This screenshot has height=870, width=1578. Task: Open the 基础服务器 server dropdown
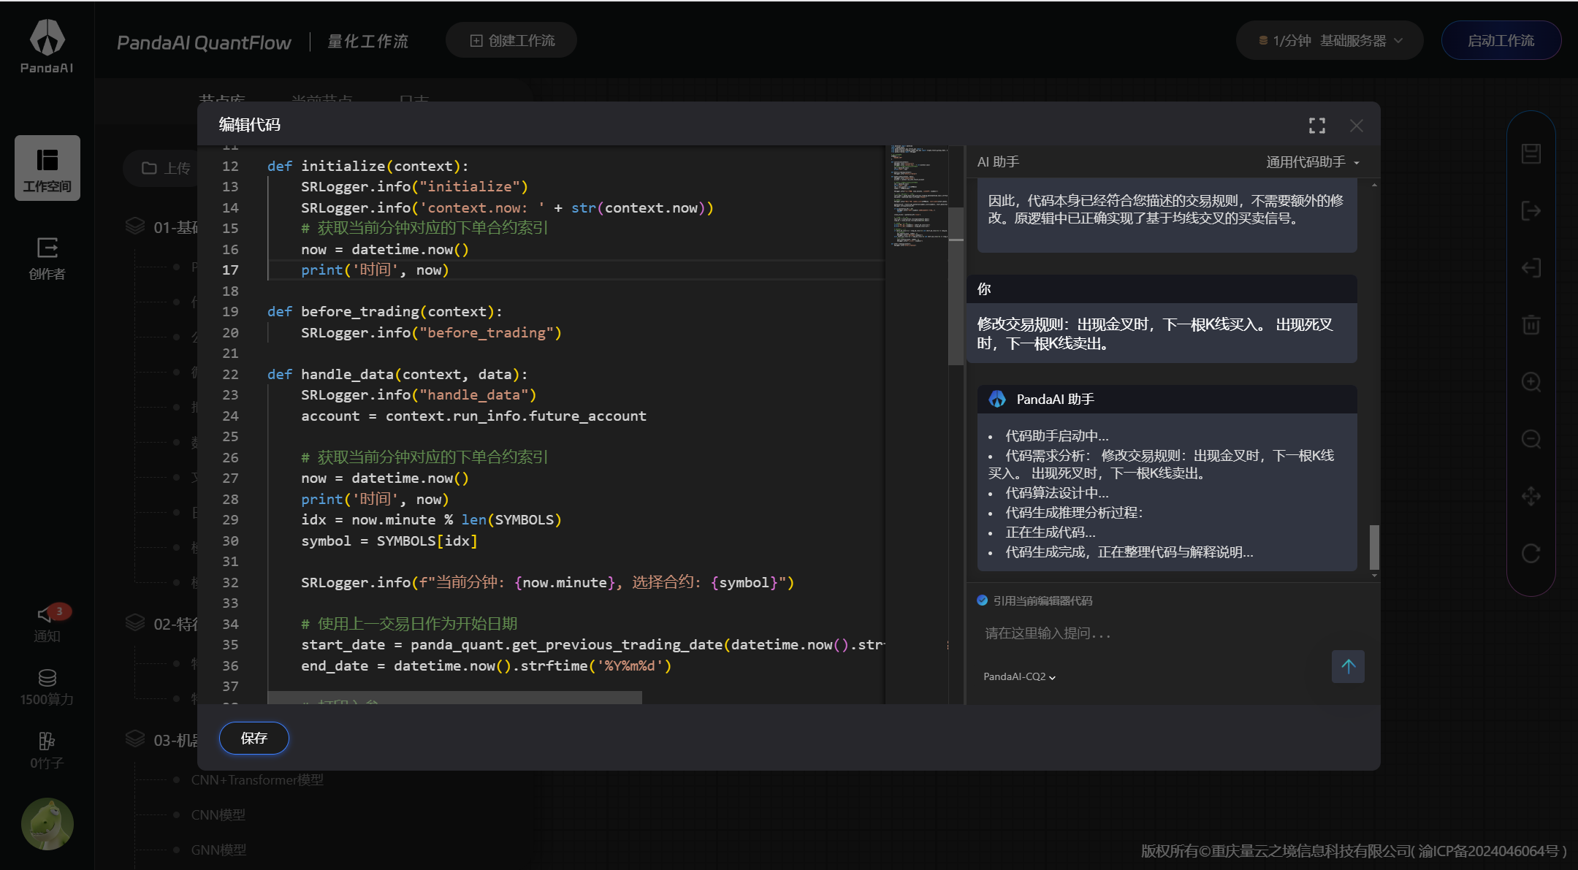[1330, 41]
